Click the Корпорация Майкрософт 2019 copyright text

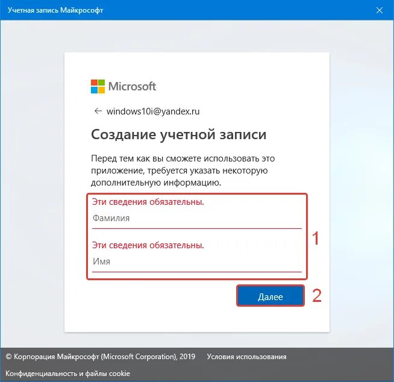tap(100, 357)
